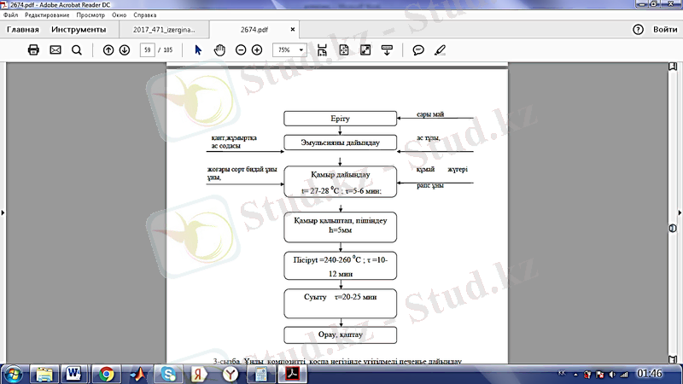
Task: Go to previous page arrow
Action: [x=108, y=50]
